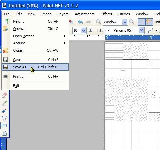Toggle the pixel grid button
This screenshot has width=160, height=150.
pyautogui.click(x=141, y=22)
